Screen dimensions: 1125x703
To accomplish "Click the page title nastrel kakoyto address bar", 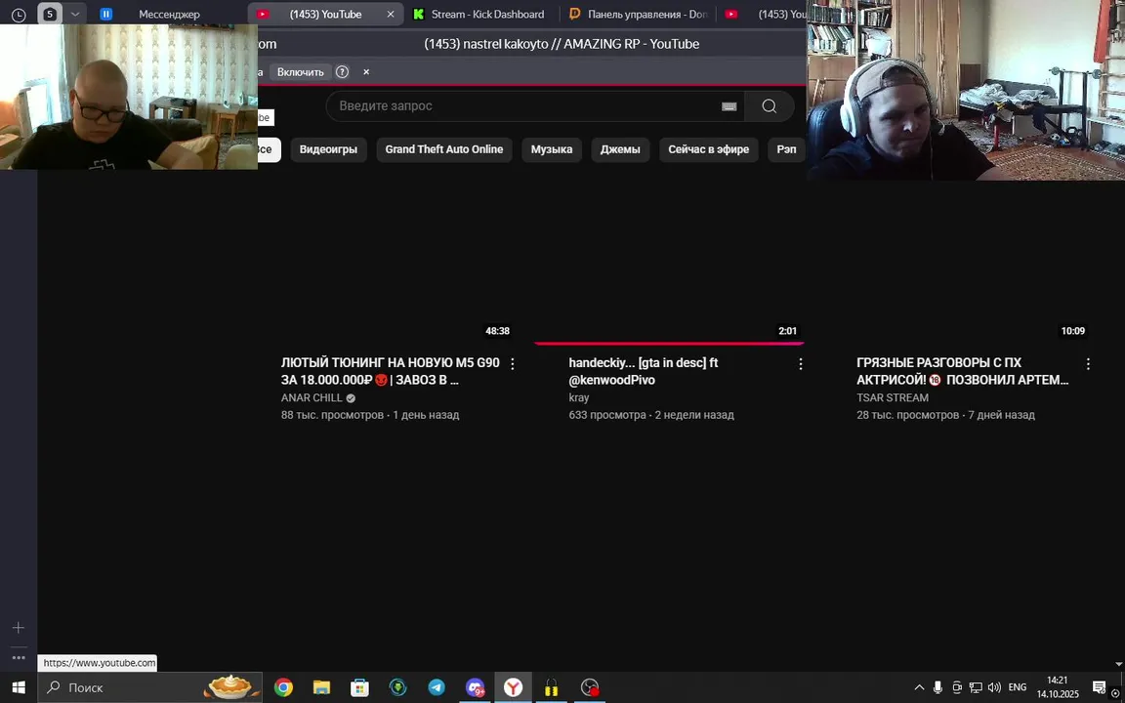I will click(x=562, y=44).
